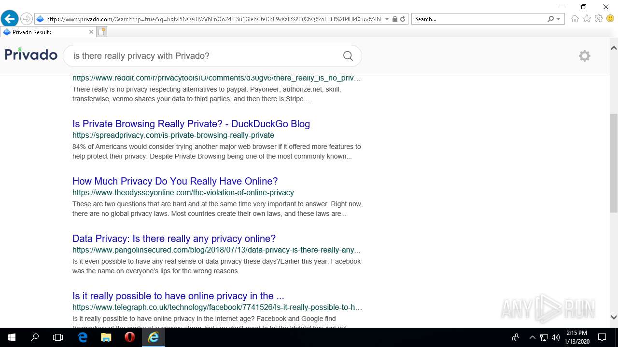Click the volume speaker tray icon
The image size is (618, 347).
[556, 337]
